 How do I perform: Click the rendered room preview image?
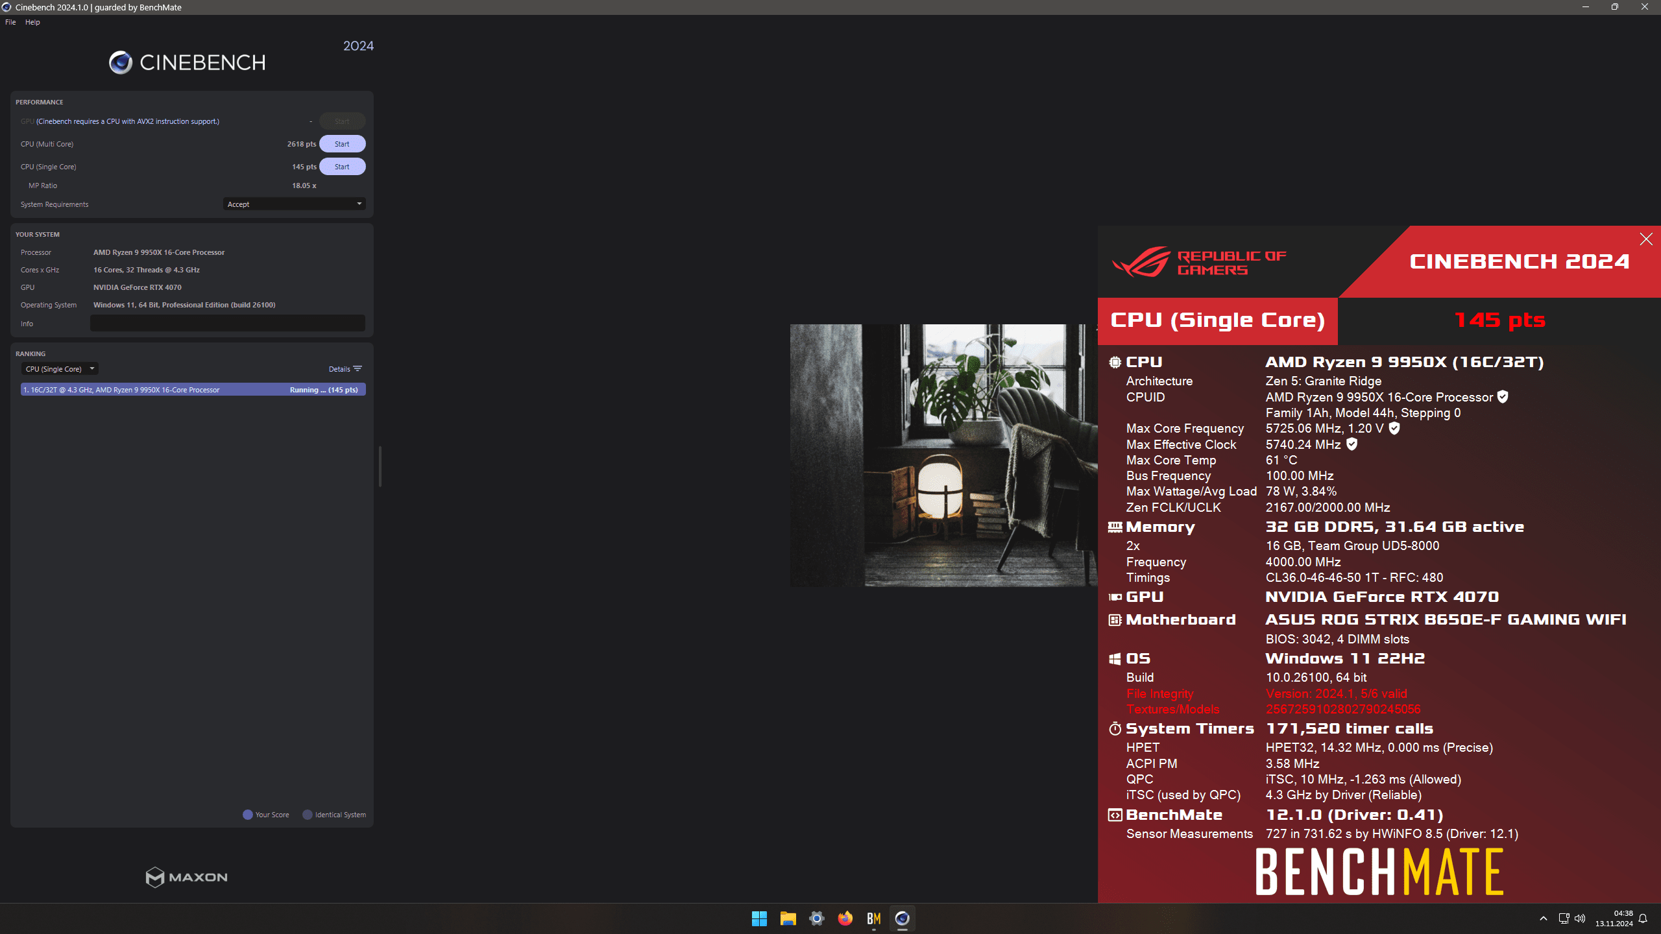pos(943,455)
